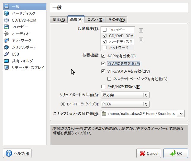Select the ネットワーク network icon
The image size is (191, 161).
point(7,40)
